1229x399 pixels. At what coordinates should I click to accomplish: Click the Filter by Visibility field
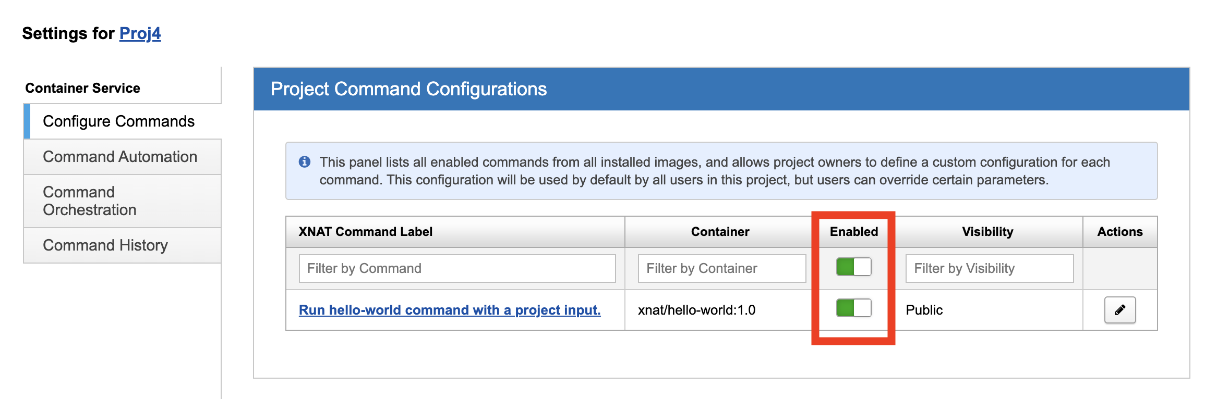click(989, 268)
